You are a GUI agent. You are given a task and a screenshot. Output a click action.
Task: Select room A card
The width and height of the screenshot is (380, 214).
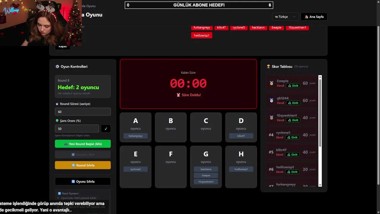pos(135,127)
